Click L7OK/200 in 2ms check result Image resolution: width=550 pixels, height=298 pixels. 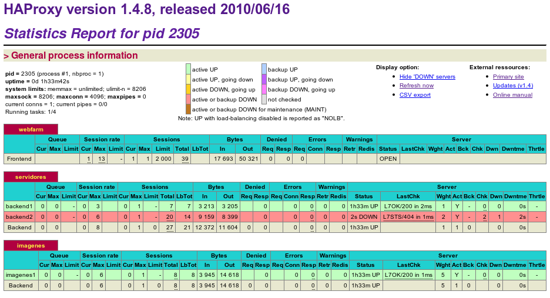point(408,206)
